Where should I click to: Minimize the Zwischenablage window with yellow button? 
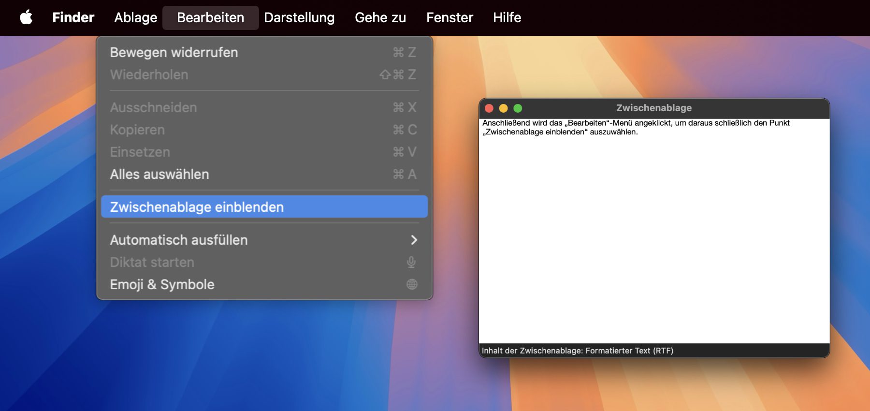coord(503,108)
